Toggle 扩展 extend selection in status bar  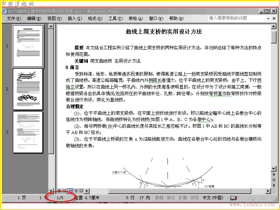pos(183,198)
